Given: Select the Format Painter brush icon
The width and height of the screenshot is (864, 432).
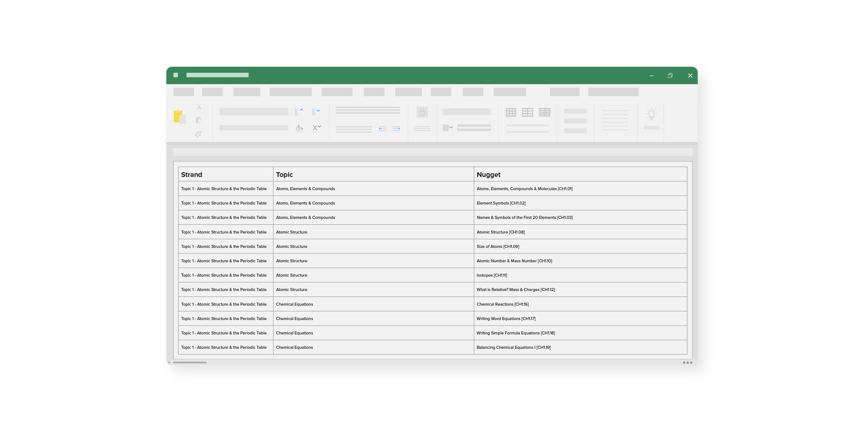Looking at the screenshot, I should point(199,134).
